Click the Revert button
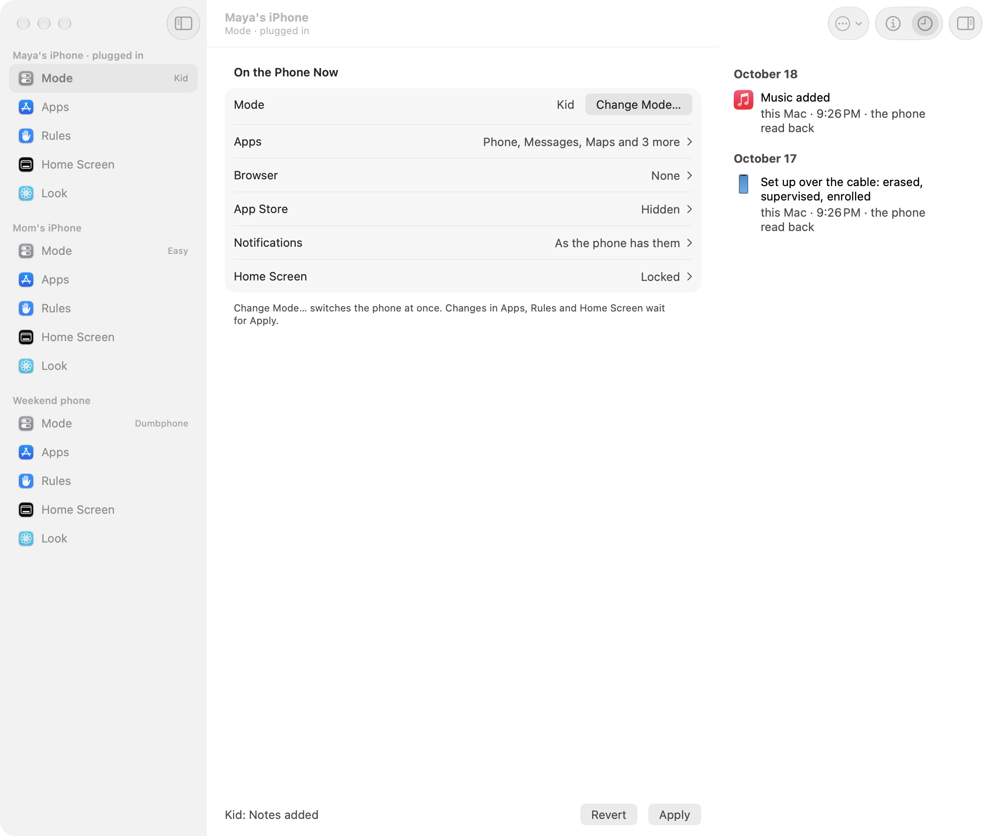989x836 pixels. (608, 814)
